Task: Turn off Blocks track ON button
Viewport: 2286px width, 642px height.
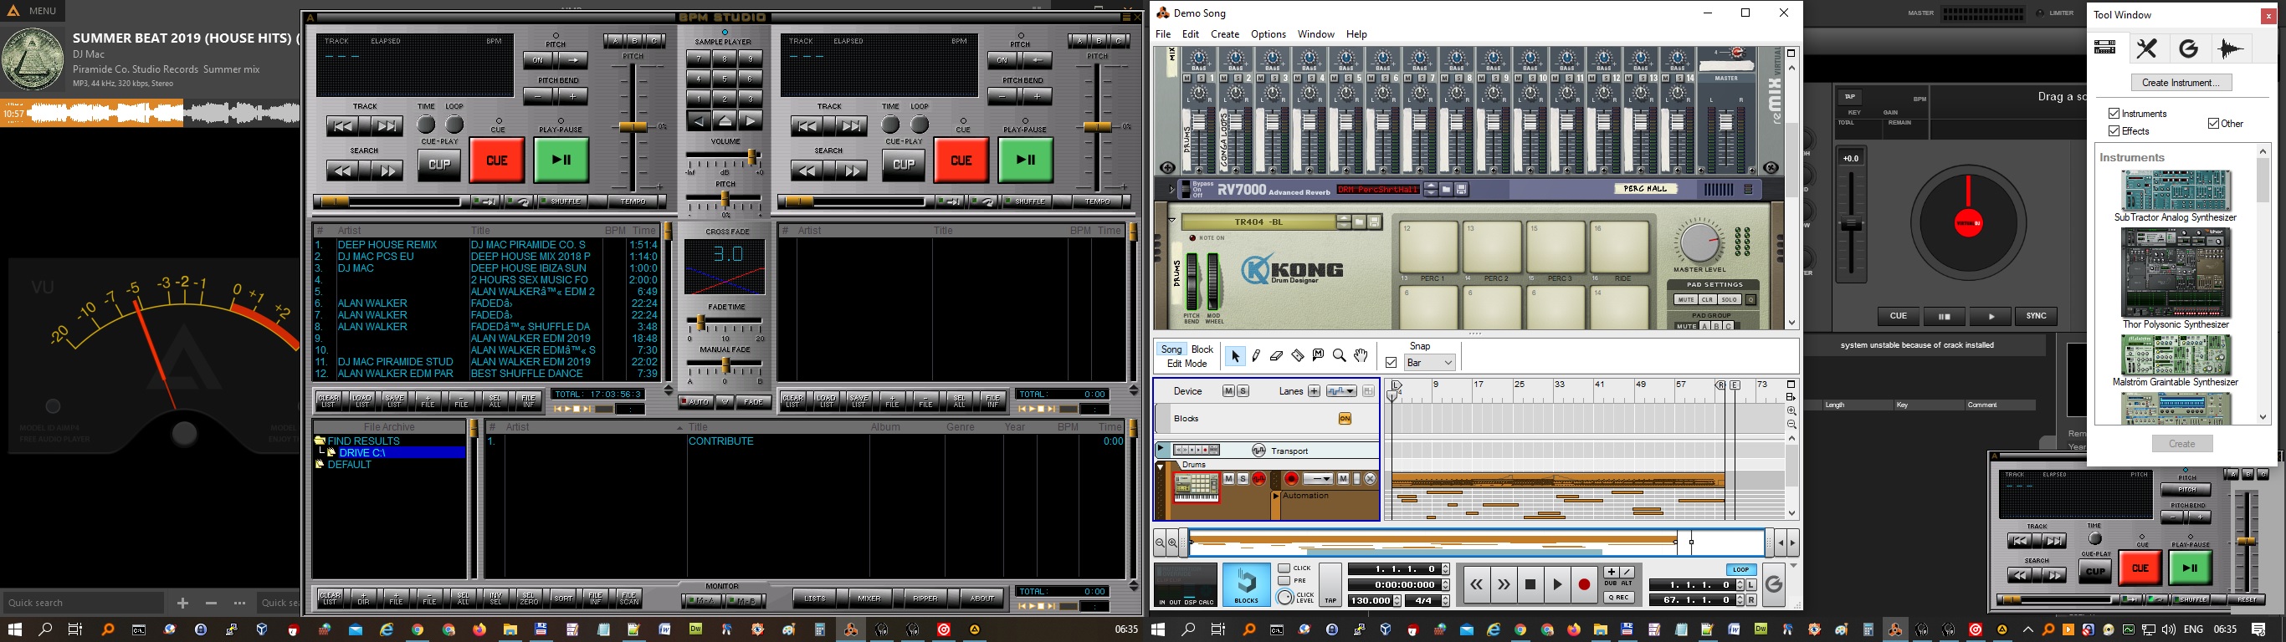Action: click(x=1345, y=419)
